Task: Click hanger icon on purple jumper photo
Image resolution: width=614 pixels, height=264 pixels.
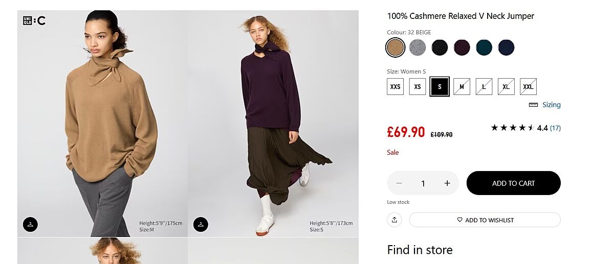Action: [201, 224]
